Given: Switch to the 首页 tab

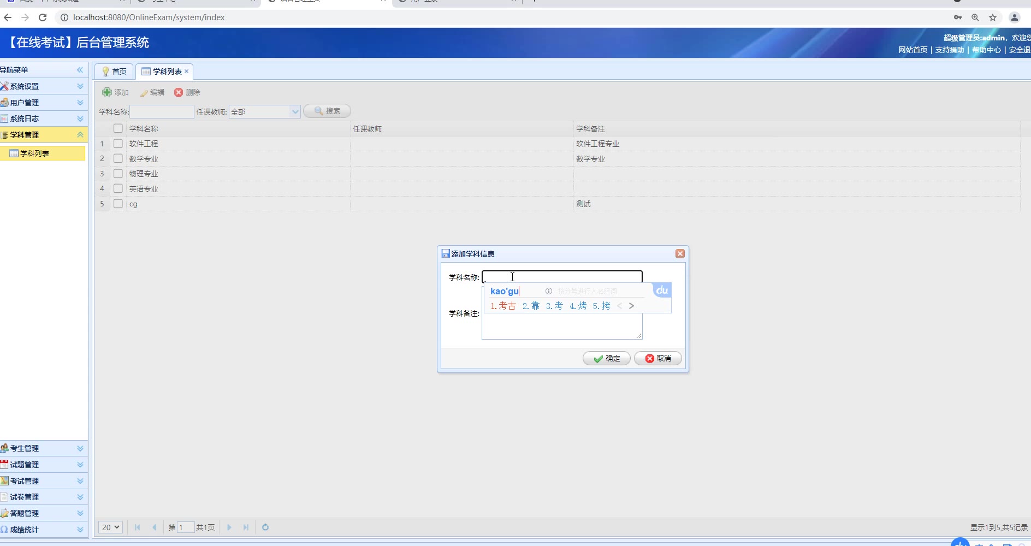Looking at the screenshot, I should point(114,72).
